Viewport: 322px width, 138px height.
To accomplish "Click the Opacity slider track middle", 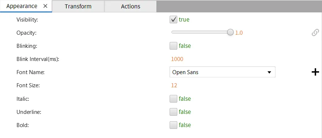I will click(x=201, y=32).
